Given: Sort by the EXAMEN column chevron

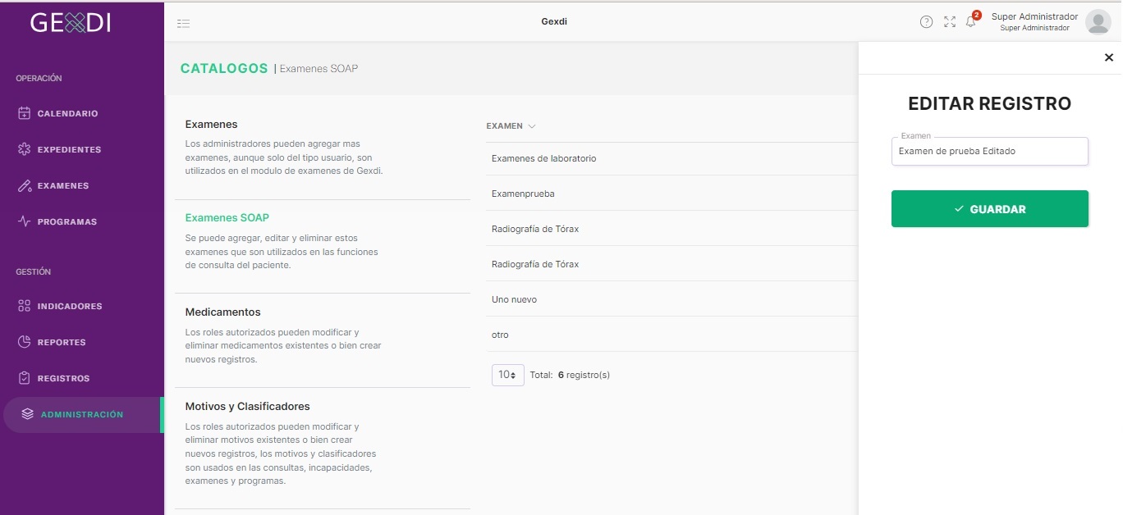Looking at the screenshot, I should point(532,126).
